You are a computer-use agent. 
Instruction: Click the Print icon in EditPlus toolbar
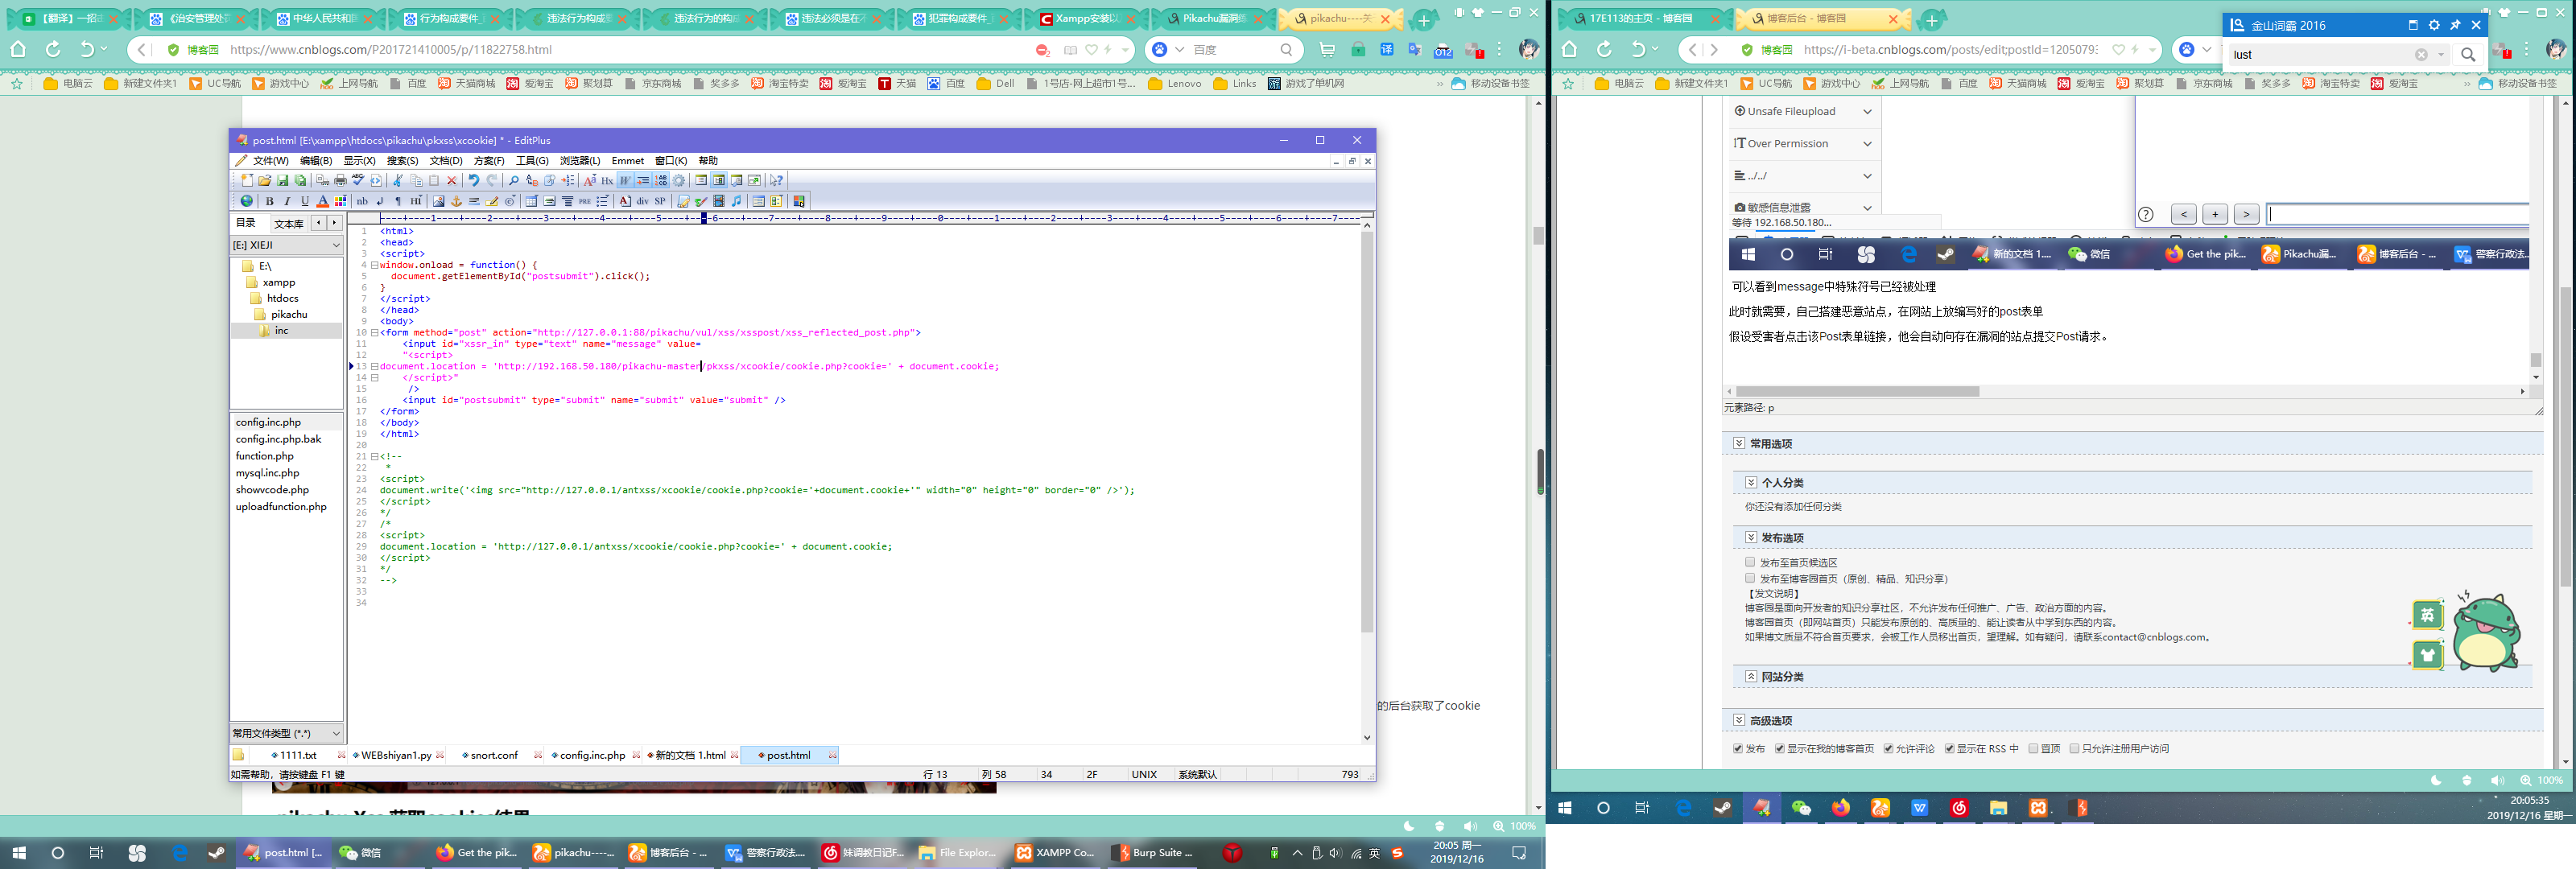(x=340, y=181)
